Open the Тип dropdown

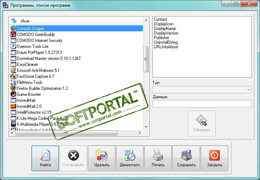coord(202,89)
